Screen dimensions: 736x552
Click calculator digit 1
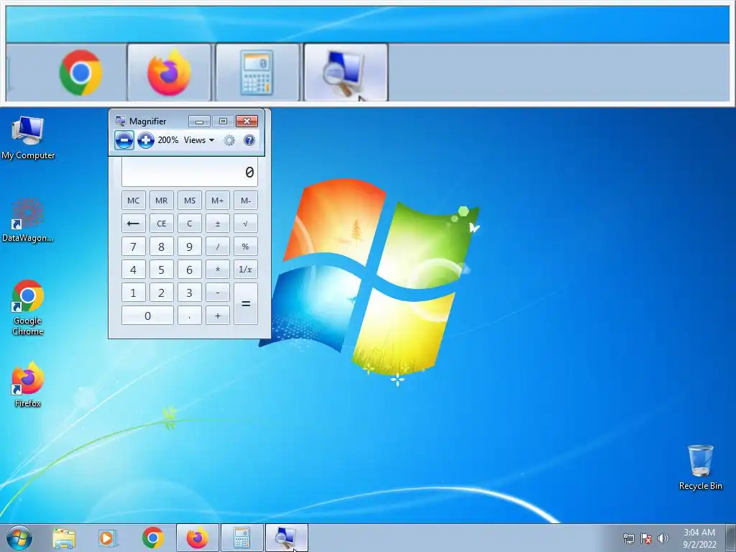(133, 293)
